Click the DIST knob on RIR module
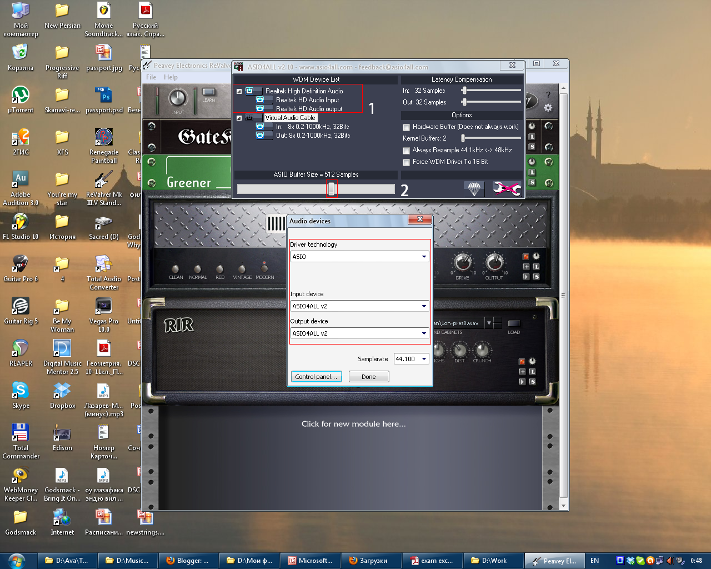Viewport: 711px width, 569px height. coord(459,350)
